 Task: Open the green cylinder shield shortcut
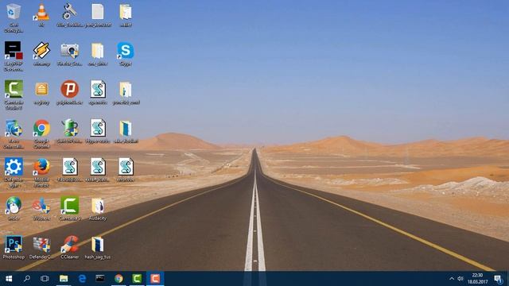pos(70,128)
